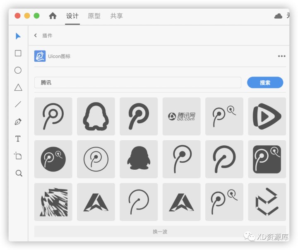This screenshot has width=298, height=250.
Task: Select the Rectangle tool
Action: (x=18, y=53)
